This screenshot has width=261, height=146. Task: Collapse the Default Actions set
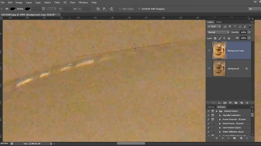[x=217, y=111]
